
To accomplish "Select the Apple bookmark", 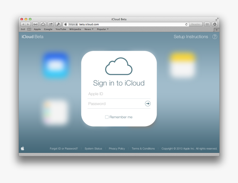I will coord(37,29).
